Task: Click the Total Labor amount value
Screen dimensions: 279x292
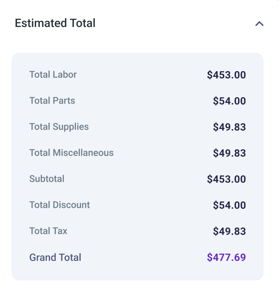Action: (x=226, y=75)
